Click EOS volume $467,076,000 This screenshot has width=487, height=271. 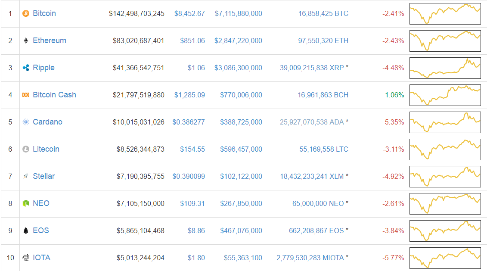[x=241, y=231]
